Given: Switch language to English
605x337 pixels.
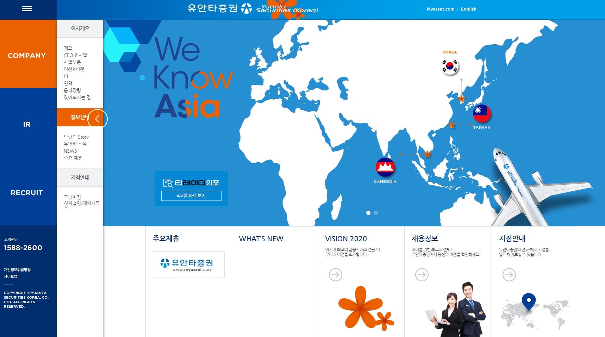Looking at the screenshot, I should click(468, 9).
